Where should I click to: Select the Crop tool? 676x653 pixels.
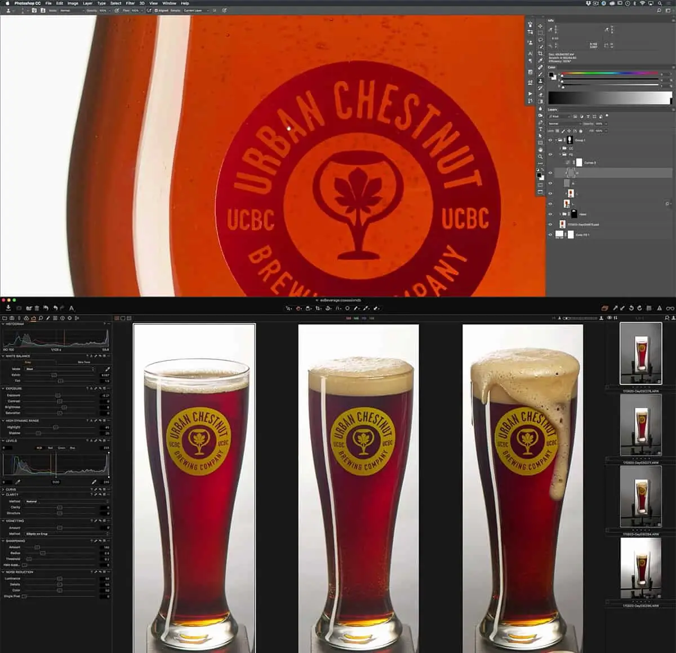[x=540, y=54]
